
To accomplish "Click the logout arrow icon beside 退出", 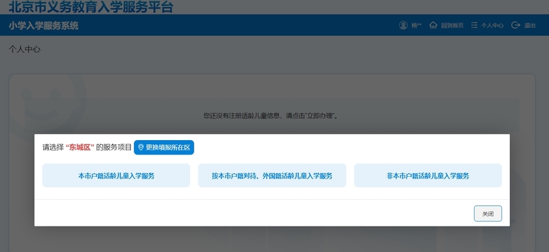I will click(x=515, y=25).
